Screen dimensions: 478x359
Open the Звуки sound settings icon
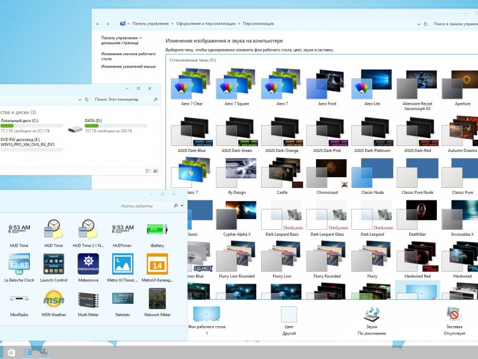pyautogui.click(x=372, y=315)
